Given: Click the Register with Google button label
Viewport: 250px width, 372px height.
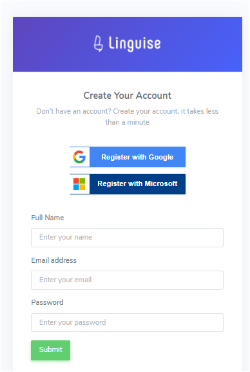Looking at the screenshot, I should point(137,157).
